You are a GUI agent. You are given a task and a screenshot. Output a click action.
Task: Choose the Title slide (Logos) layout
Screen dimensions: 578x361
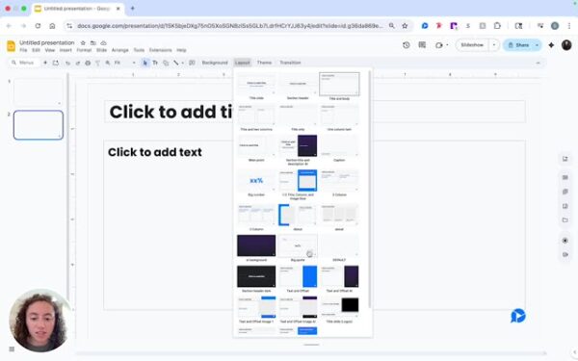(339, 309)
